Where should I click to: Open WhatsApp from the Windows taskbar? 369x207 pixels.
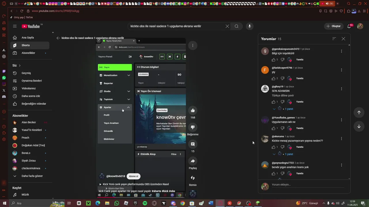coord(116,203)
